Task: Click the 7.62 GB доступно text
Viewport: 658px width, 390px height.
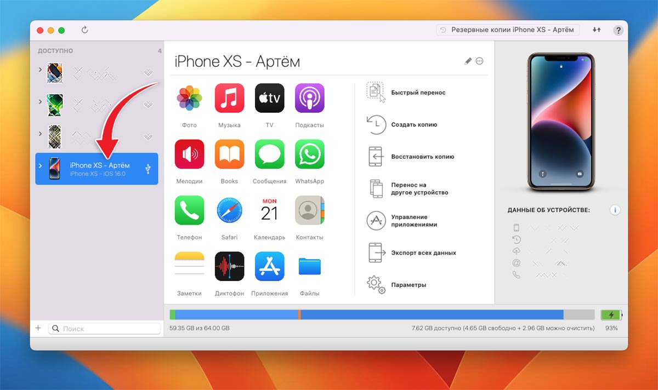Action: 503,328
